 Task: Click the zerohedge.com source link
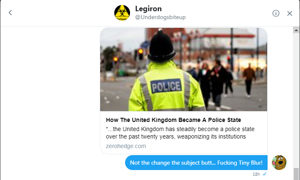(126, 146)
